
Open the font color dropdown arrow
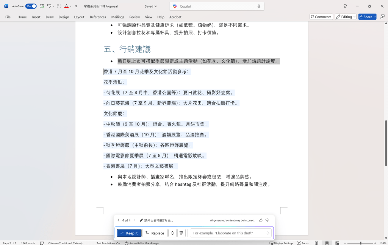pyautogui.click(x=71, y=6)
